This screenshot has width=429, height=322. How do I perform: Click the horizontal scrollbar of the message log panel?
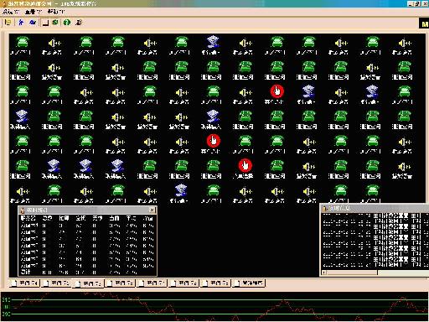point(375,273)
